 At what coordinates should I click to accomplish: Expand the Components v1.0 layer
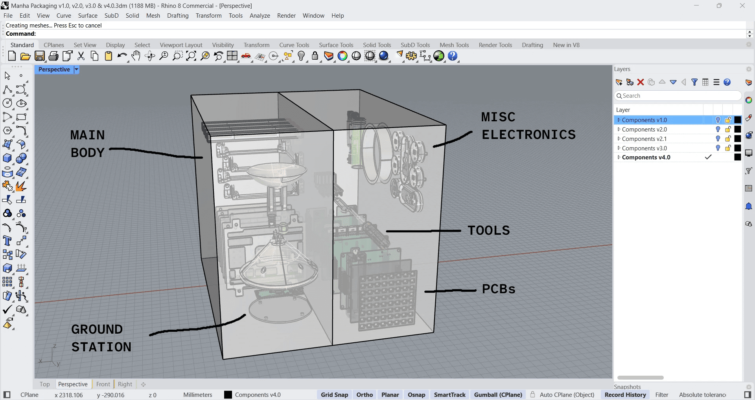pos(619,120)
